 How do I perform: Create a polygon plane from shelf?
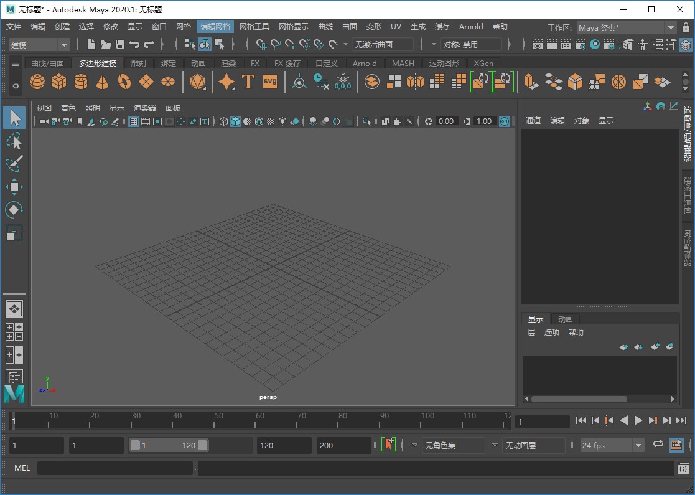click(x=146, y=82)
